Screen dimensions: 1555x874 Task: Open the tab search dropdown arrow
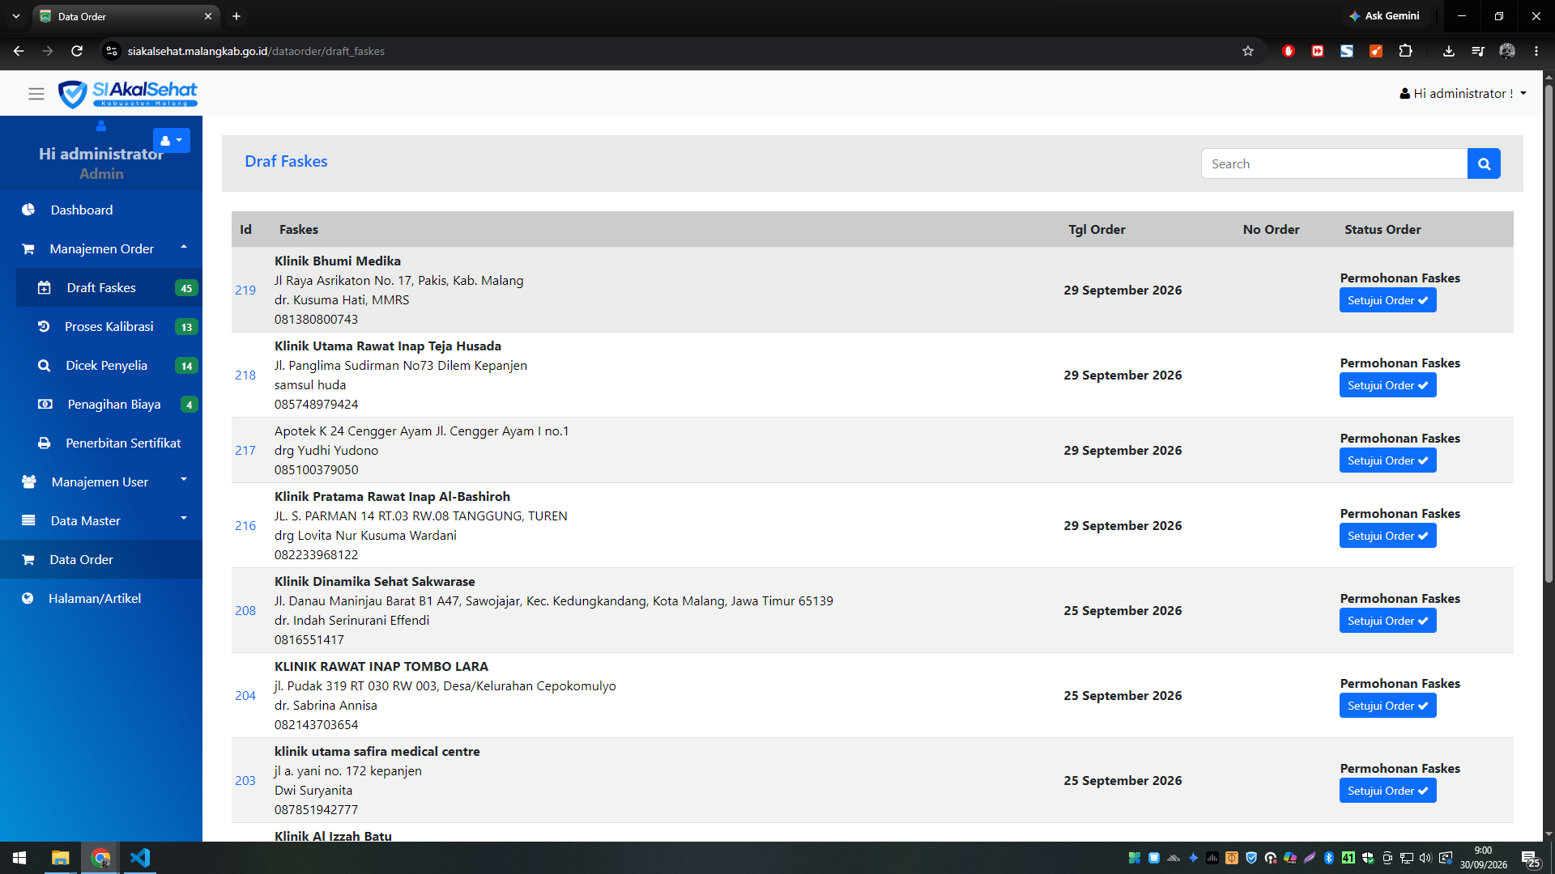[x=16, y=16]
